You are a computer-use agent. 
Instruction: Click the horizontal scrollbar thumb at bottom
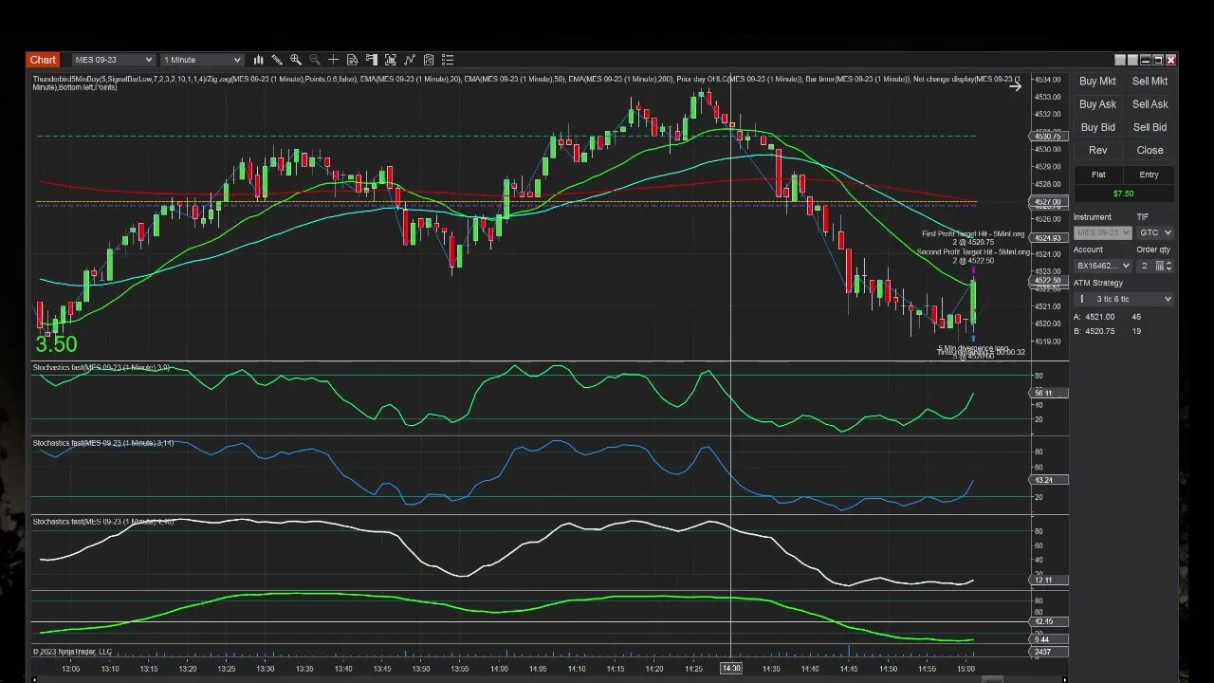(991, 679)
